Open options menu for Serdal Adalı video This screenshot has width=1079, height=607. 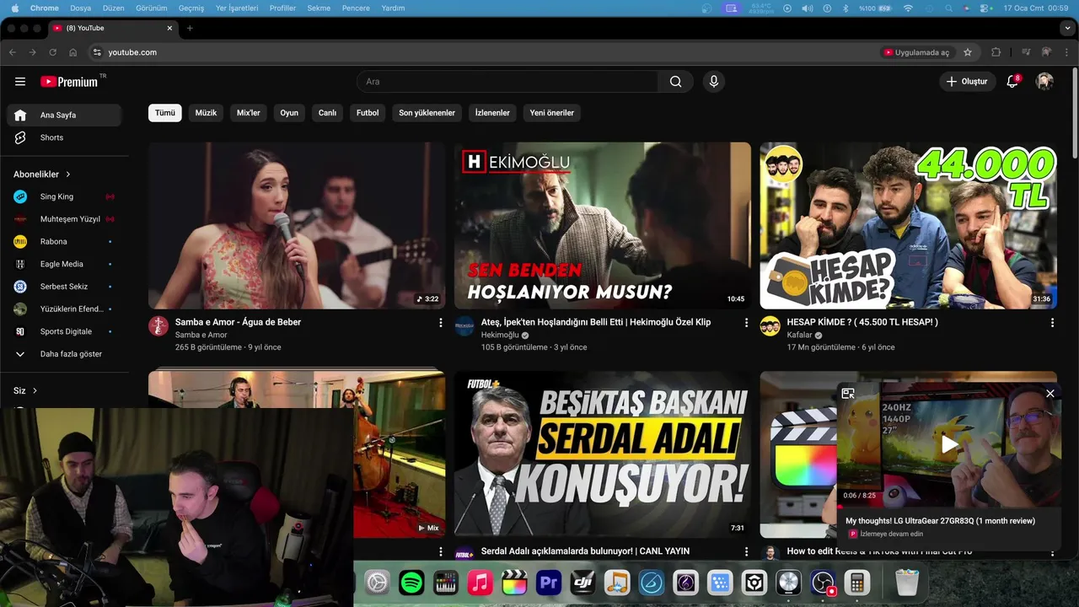pyautogui.click(x=746, y=552)
